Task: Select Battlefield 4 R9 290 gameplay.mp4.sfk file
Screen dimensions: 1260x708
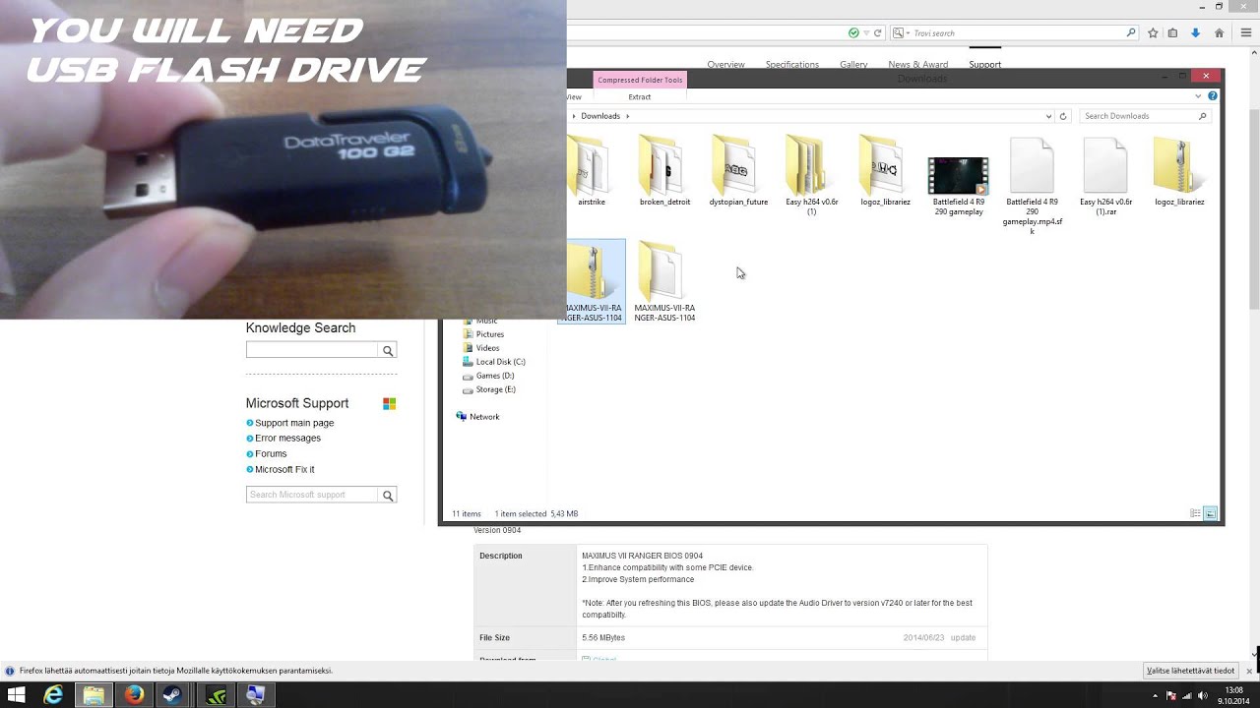Action: pyautogui.click(x=1033, y=186)
